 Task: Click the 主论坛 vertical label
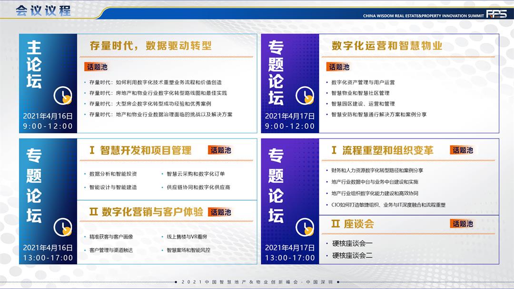(x=34, y=64)
